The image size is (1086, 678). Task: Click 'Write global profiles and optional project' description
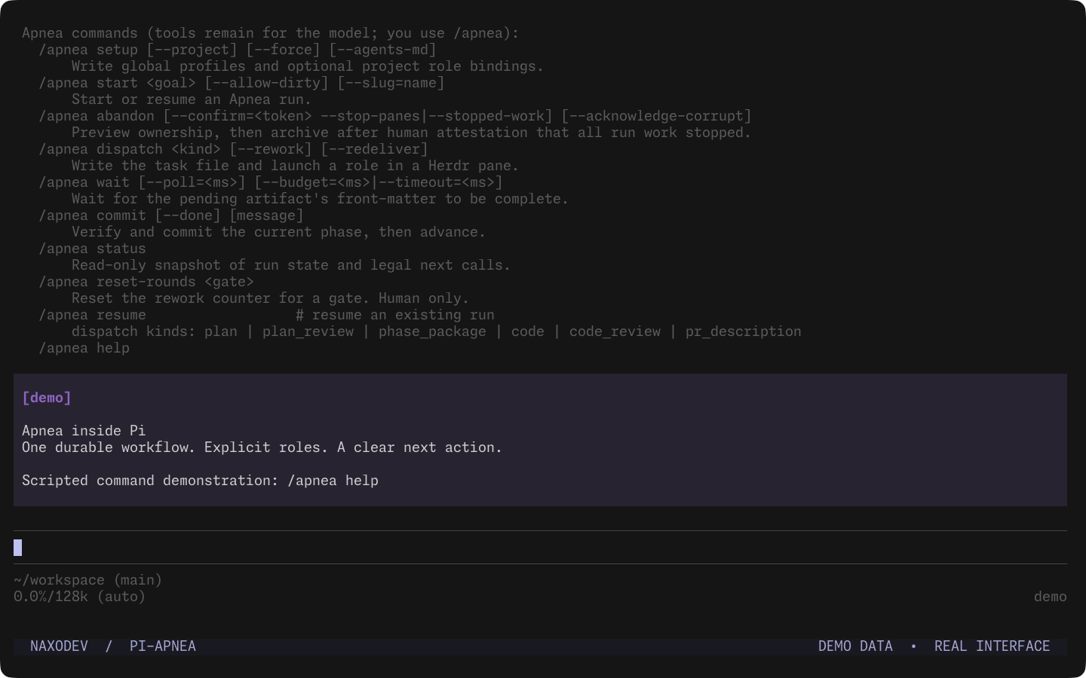coord(308,66)
